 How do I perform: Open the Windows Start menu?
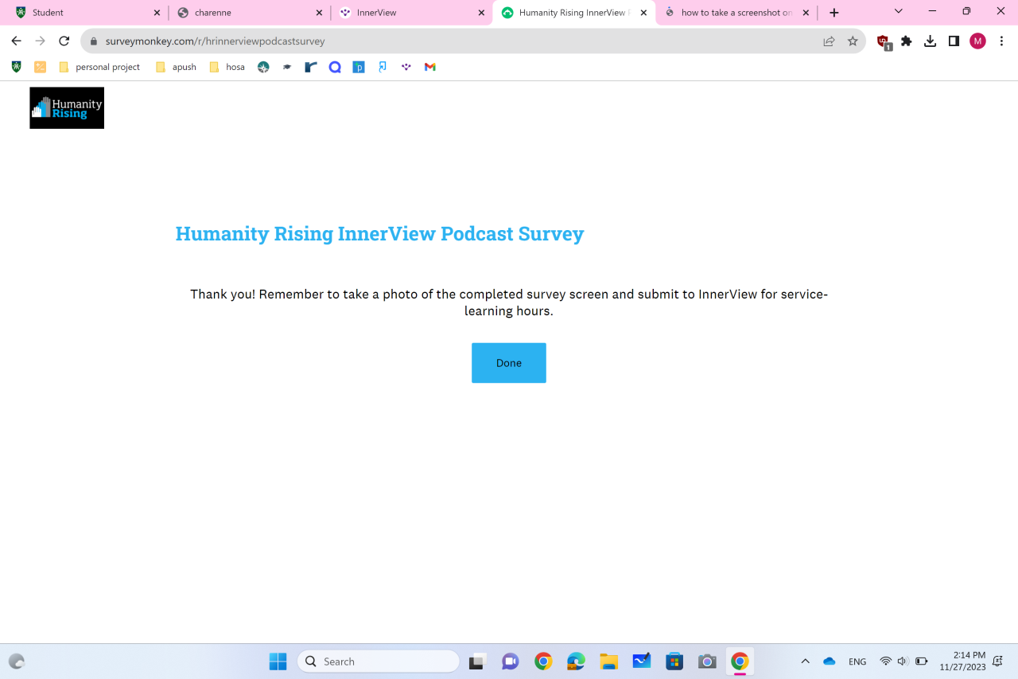click(x=278, y=661)
